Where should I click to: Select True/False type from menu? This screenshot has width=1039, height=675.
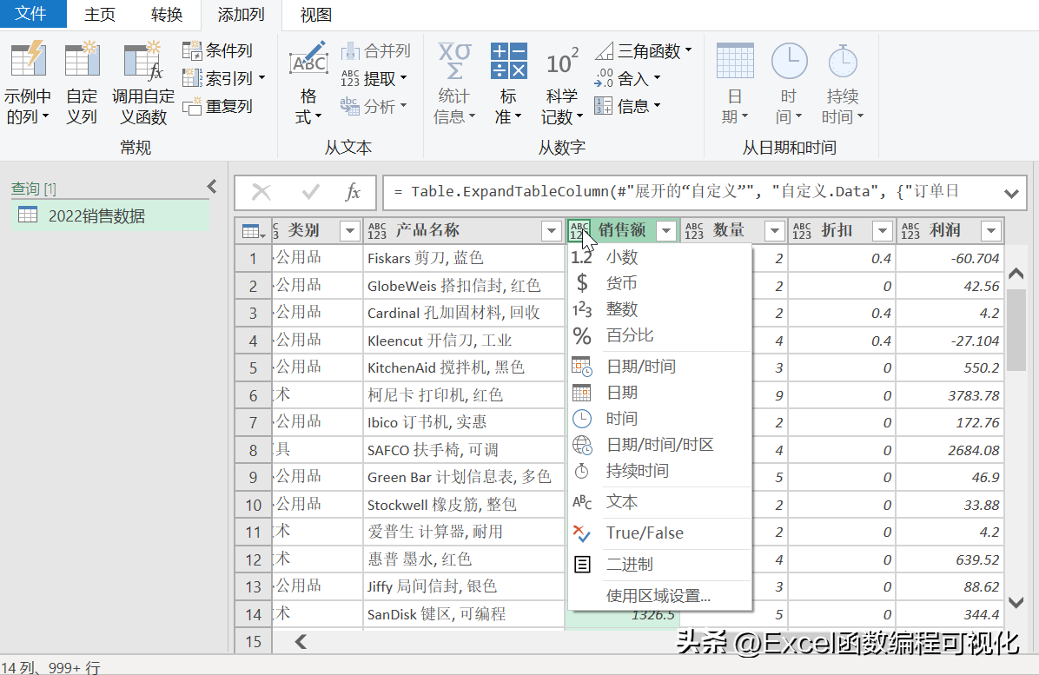[660, 533]
